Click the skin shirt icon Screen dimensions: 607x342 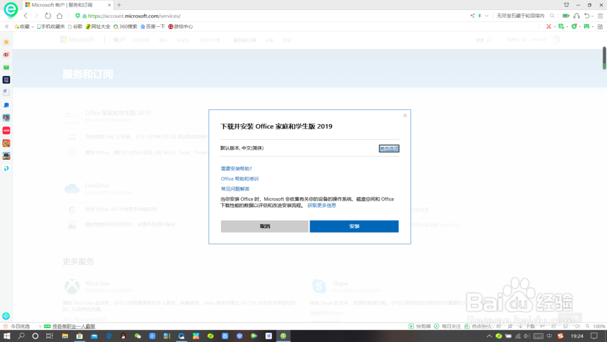[566, 5]
